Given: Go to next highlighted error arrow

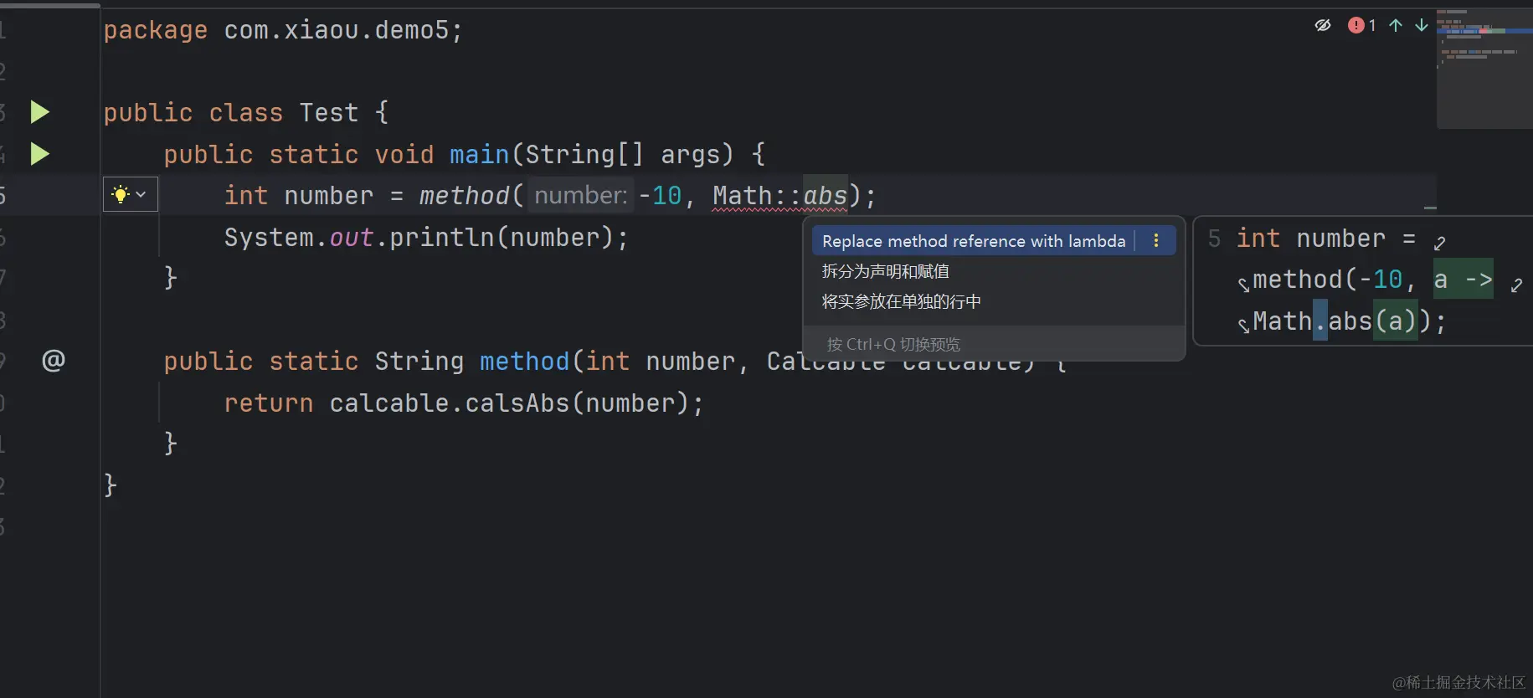Looking at the screenshot, I should [x=1422, y=25].
